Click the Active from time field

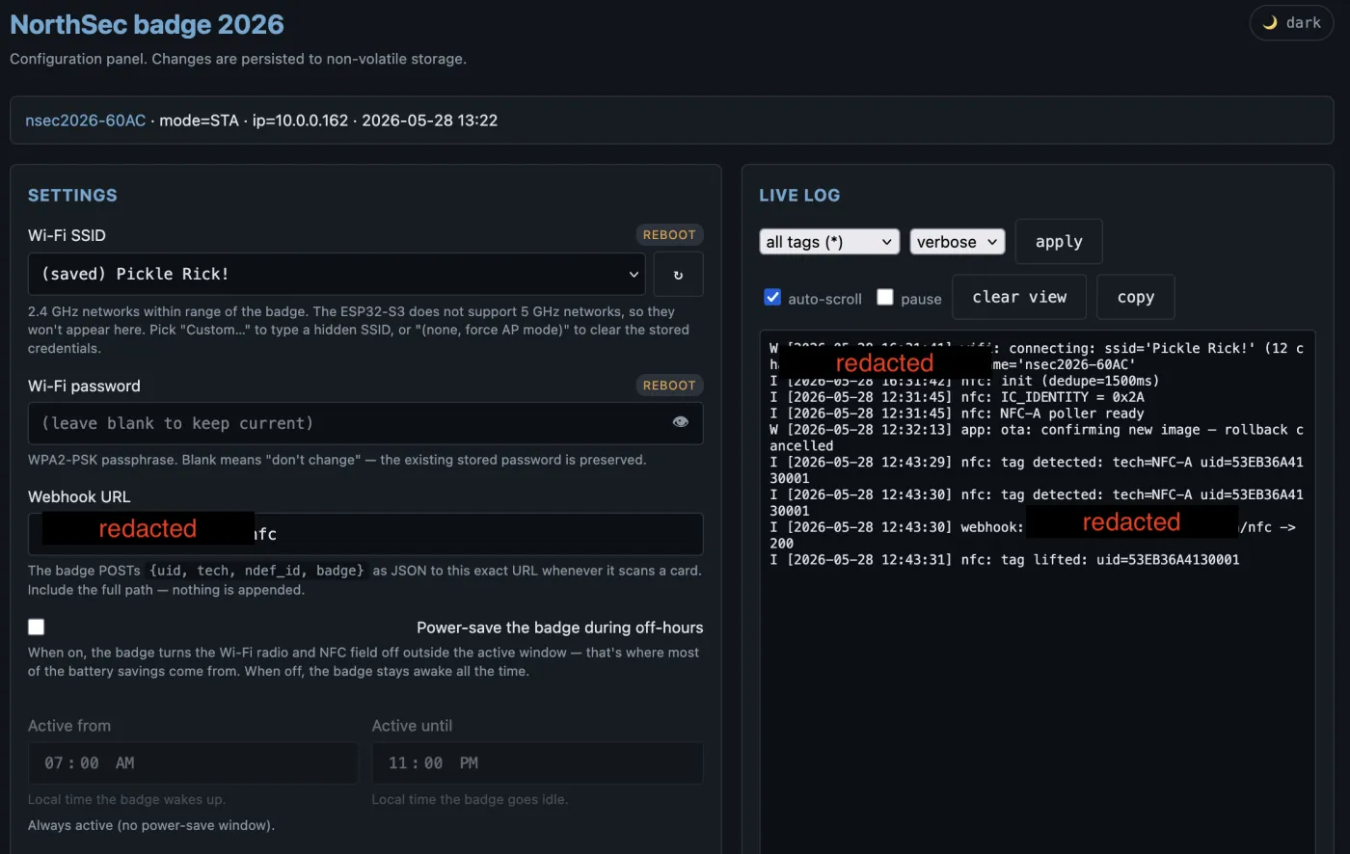[x=193, y=763]
